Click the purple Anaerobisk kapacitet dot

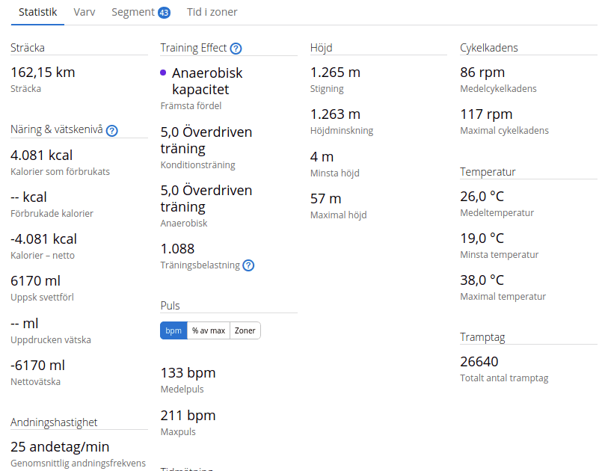click(164, 73)
